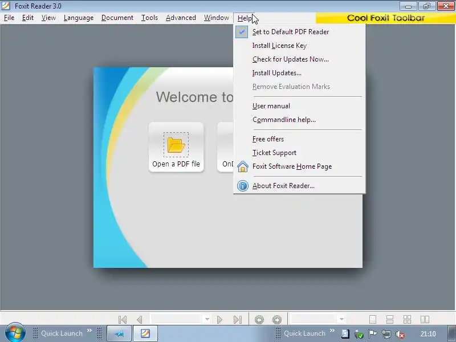
Task: Click the Cool Foxit Toolbar banner
Action: tap(386, 18)
